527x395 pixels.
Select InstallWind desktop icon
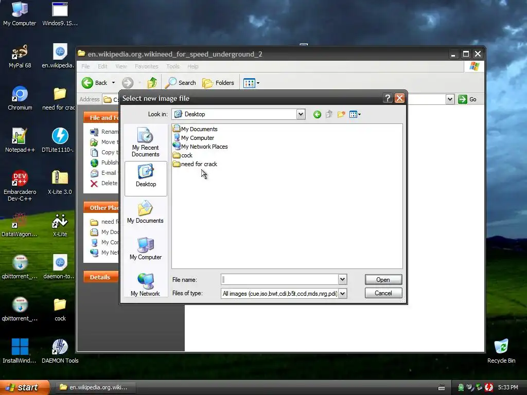coord(20,351)
